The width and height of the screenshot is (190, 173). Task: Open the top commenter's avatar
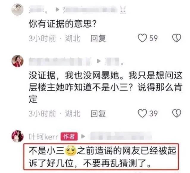coord(18,10)
